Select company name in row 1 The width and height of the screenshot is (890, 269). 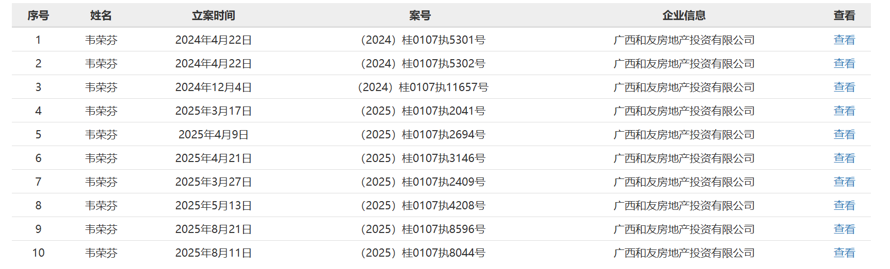pos(684,40)
